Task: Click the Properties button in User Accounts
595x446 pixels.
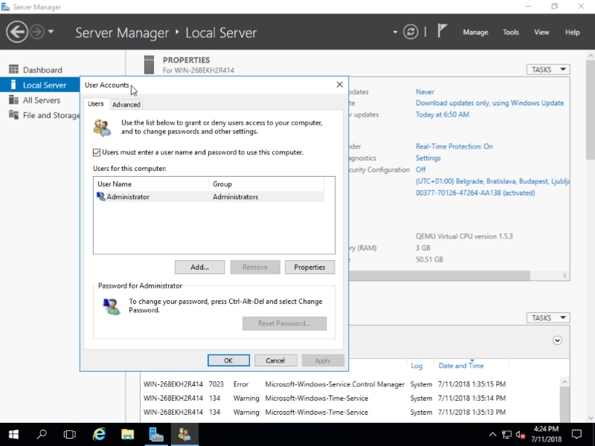Action: click(x=309, y=267)
